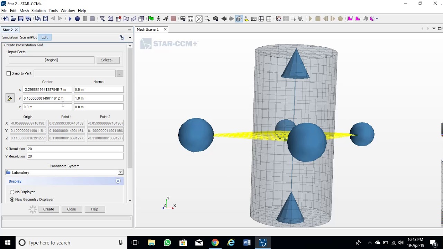Click the Help button beside Close
This screenshot has width=443, height=249.
[94, 209]
